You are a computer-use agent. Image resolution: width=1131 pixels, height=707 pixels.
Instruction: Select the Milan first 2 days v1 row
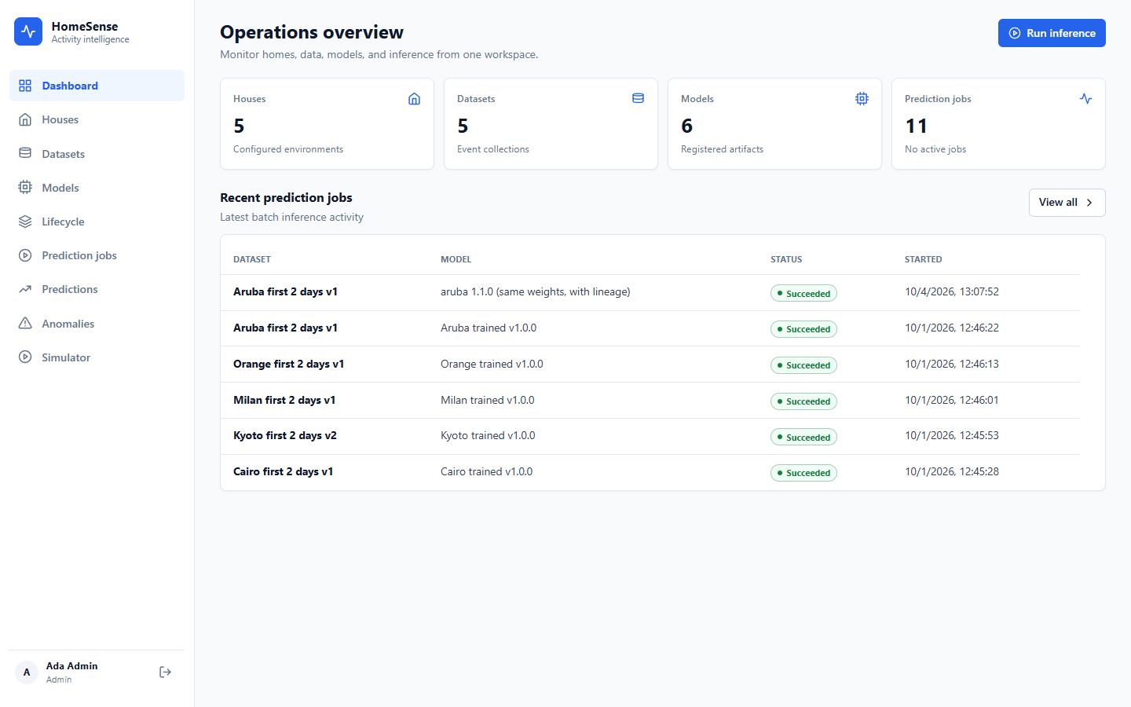pyautogui.click(x=650, y=401)
